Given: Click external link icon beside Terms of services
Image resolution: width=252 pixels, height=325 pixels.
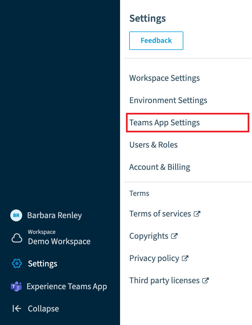Looking at the screenshot, I should pyautogui.click(x=197, y=214).
